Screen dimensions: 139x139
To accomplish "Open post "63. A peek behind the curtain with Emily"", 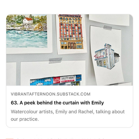I will [x=57, y=103].
